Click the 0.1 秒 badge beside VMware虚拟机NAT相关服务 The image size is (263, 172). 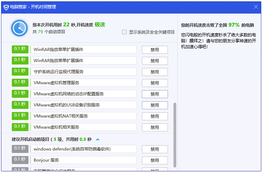click(x=20, y=116)
